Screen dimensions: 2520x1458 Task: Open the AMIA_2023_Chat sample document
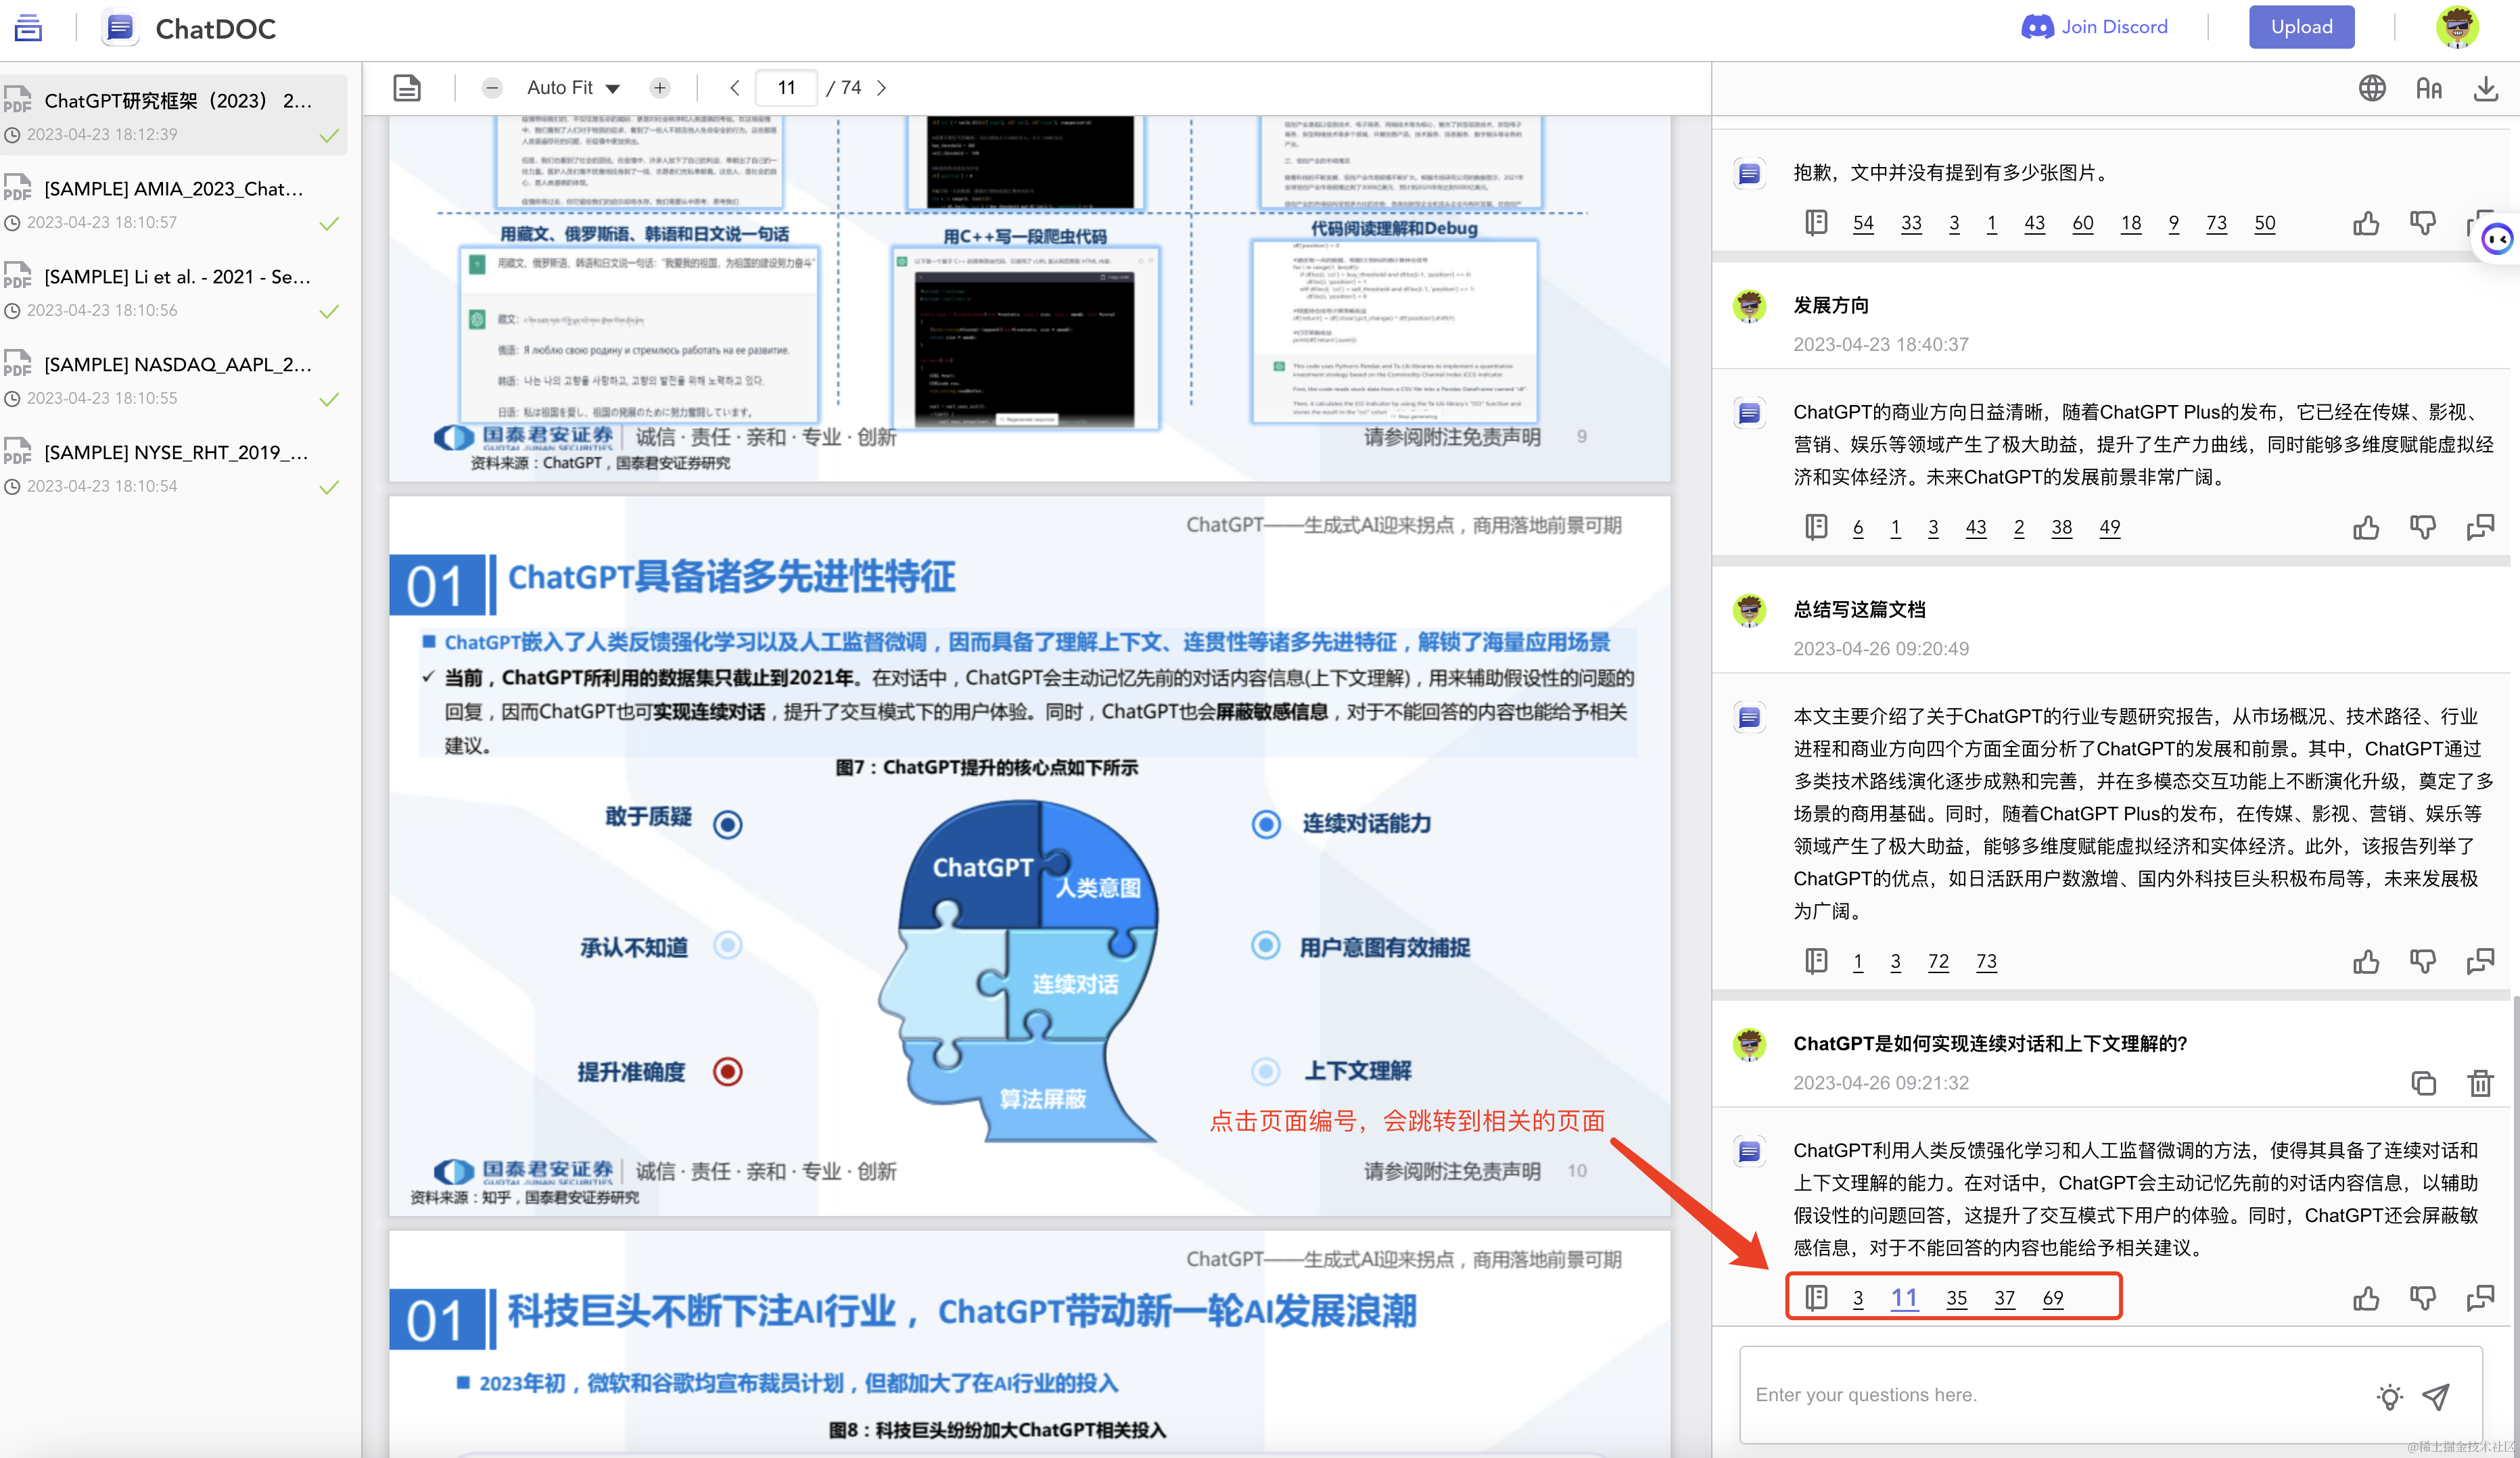(x=173, y=189)
